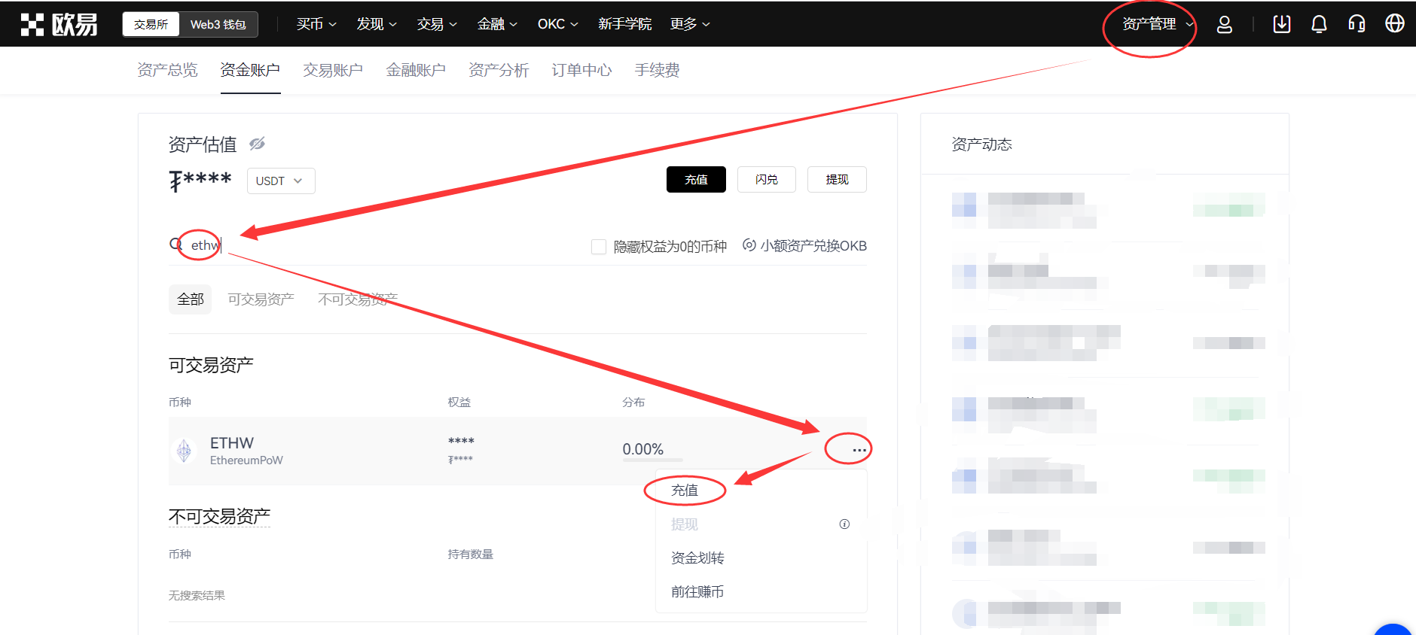
Task: Toggle asset value visibility eye icon
Action: (x=257, y=144)
